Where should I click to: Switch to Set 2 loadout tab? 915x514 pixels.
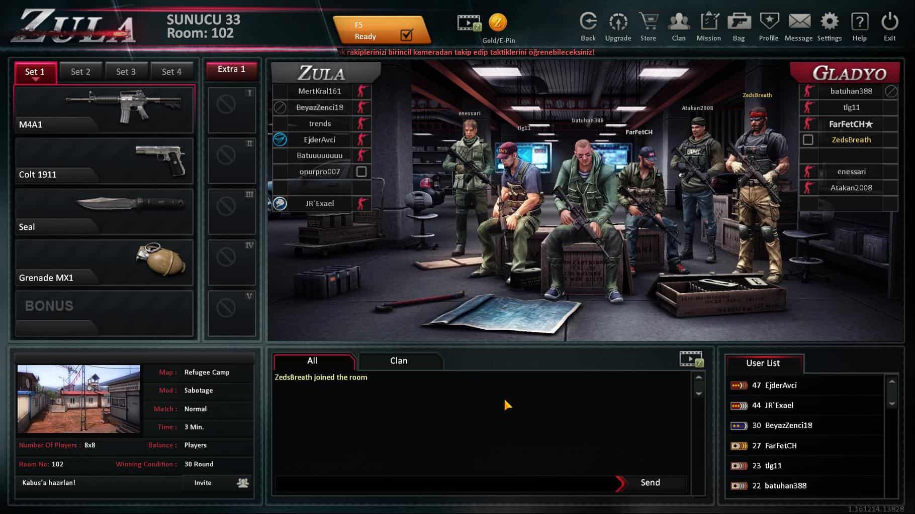(x=80, y=72)
